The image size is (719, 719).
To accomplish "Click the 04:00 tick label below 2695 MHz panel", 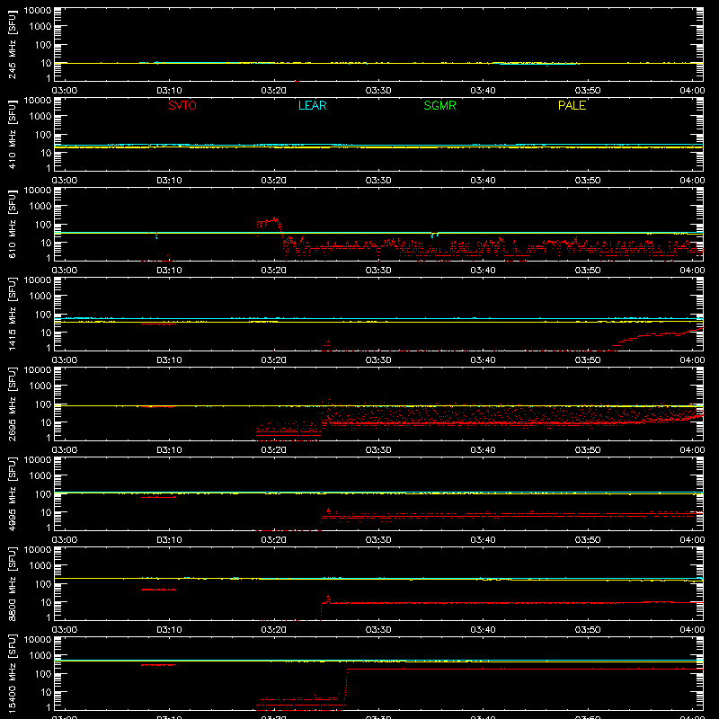I will (692, 450).
